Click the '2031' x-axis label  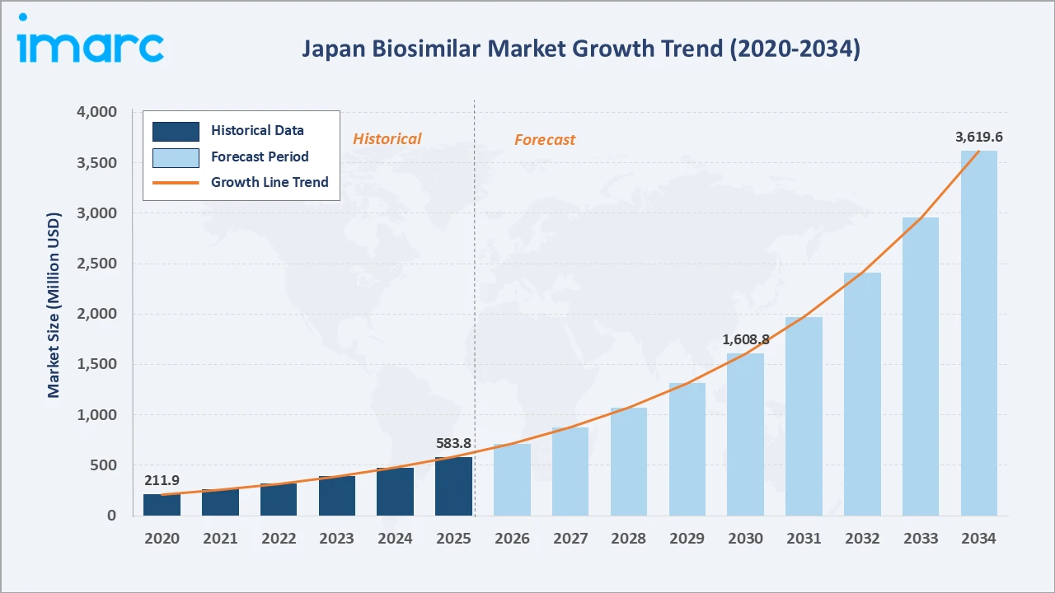tap(804, 539)
